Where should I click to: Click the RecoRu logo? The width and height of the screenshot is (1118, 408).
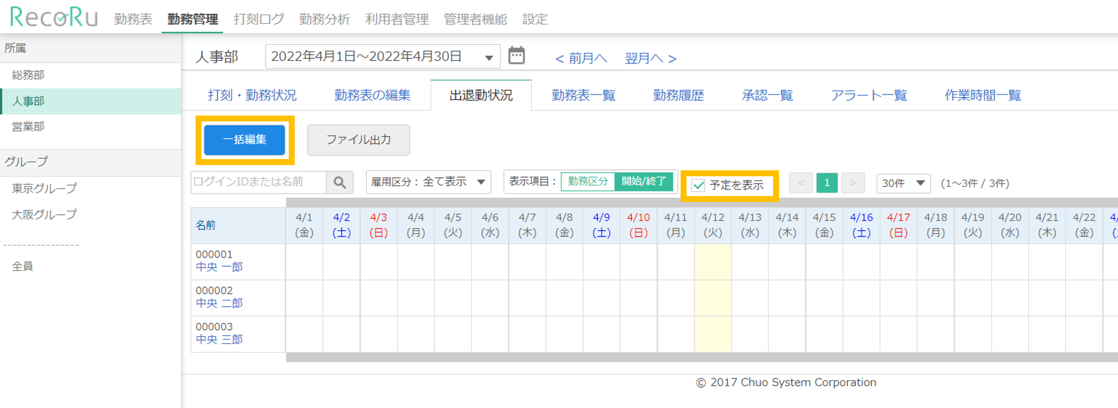pyautogui.click(x=54, y=17)
